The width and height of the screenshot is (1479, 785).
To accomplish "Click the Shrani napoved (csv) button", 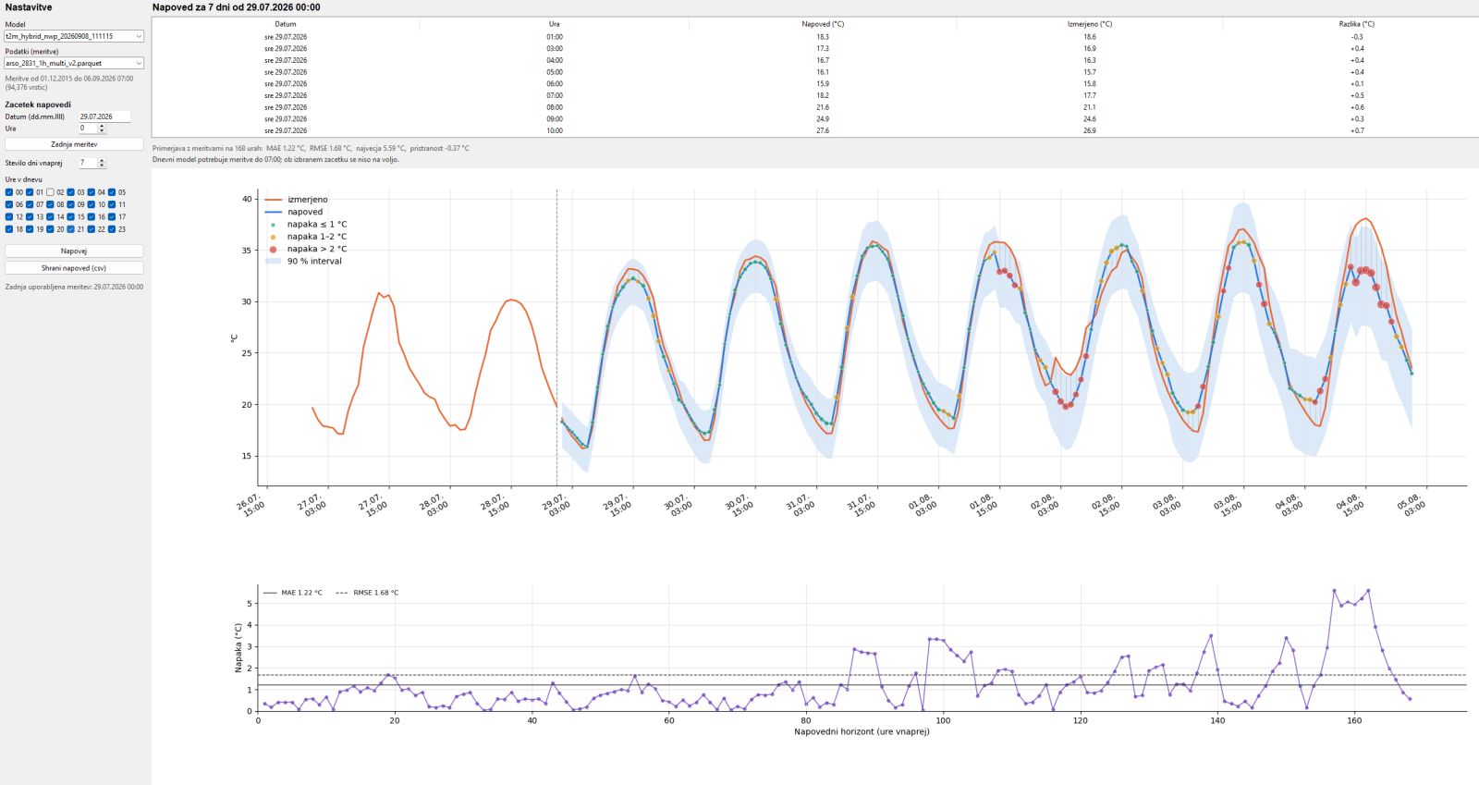I will click(x=74, y=268).
